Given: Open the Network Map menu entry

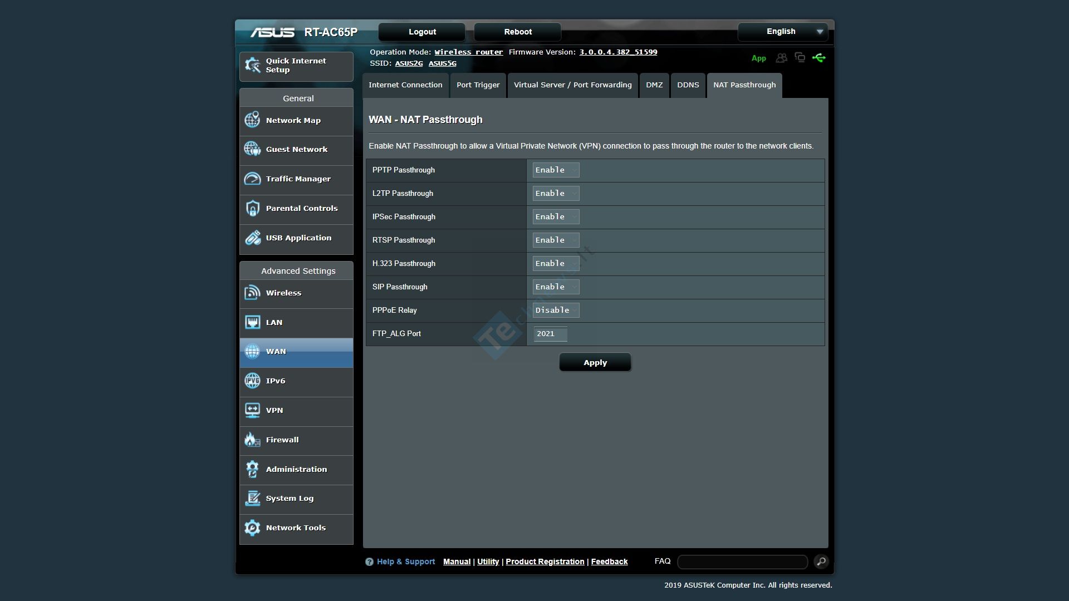Looking at the screenshot, I should (x=296, y=121).
